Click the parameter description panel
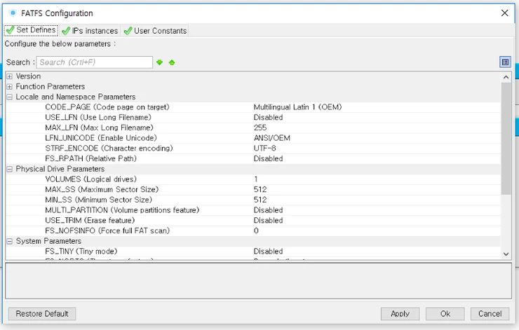Screen dimensions: 519x330 259,281
